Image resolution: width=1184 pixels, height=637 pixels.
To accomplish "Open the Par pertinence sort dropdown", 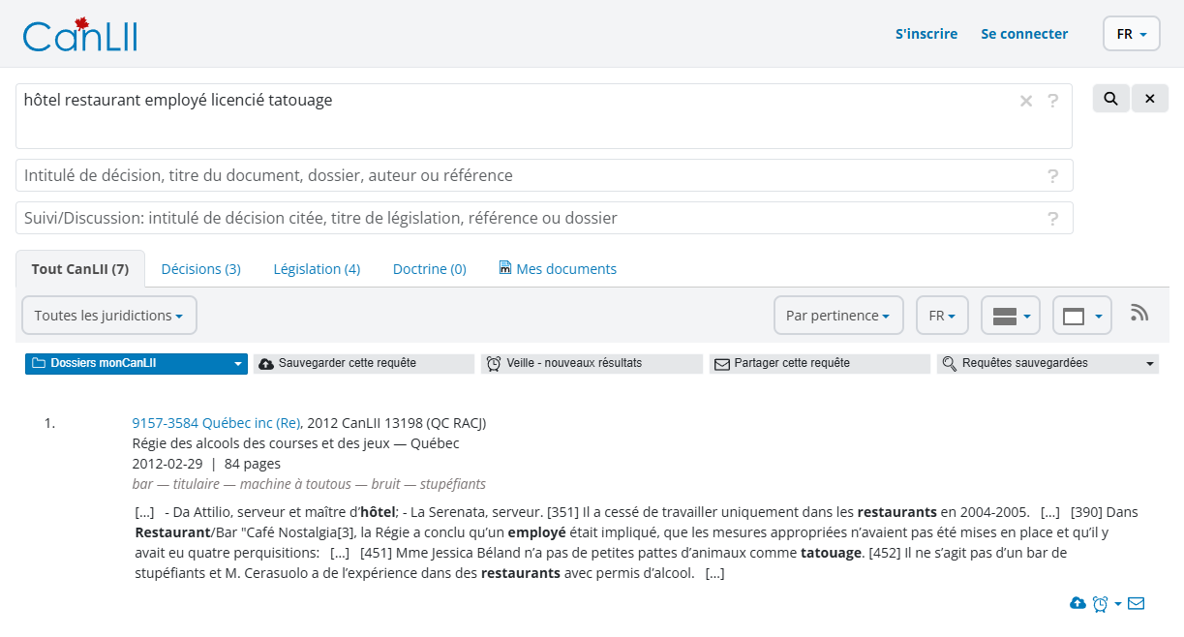I will pyautogui.click(x=838, y=316).
